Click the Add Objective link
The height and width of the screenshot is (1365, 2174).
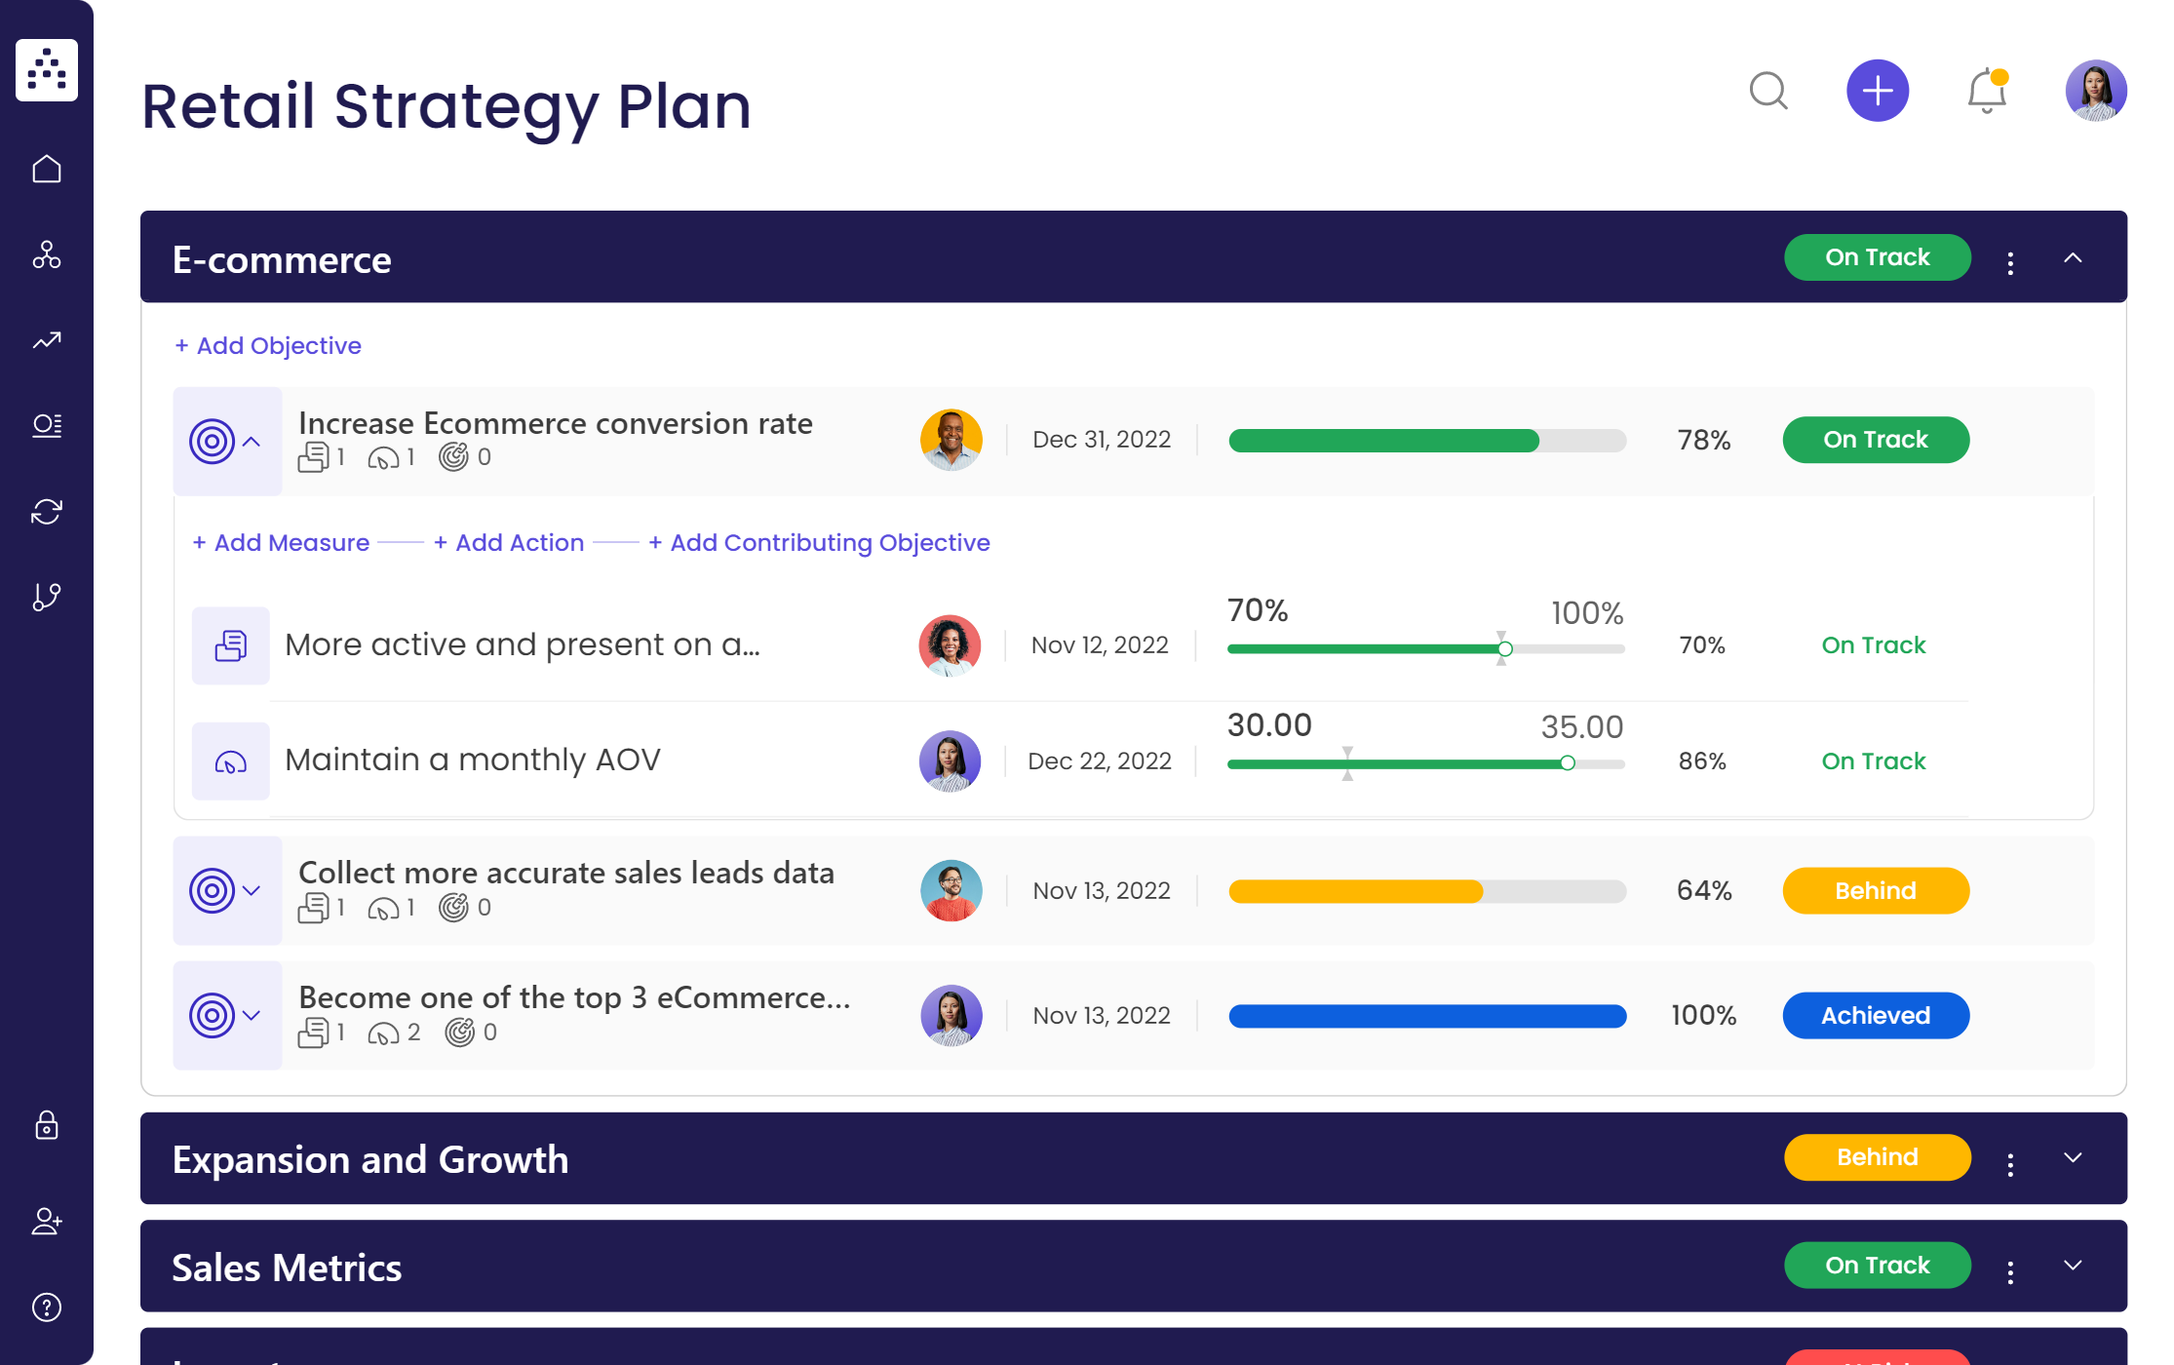pyautogui.click(x=268, y=345)
